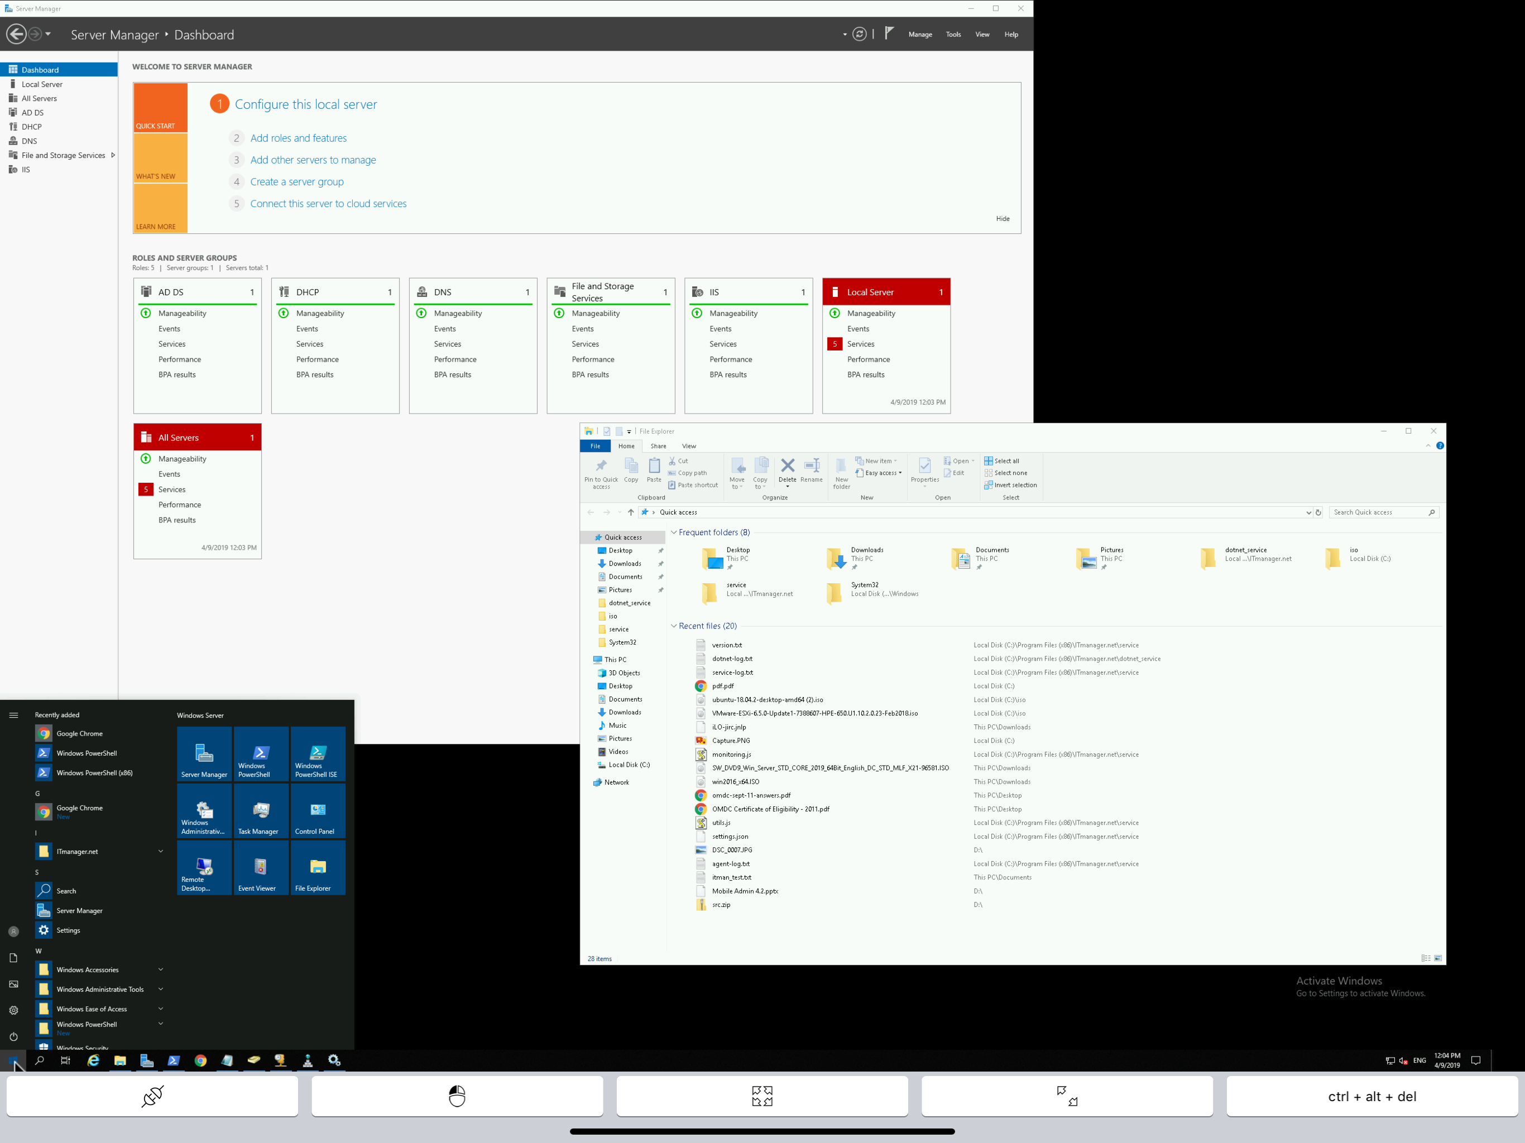The height and width of the screenshot is (1143, 1525).
Task: Open Event Viewer tile
Action: (261, 868)
